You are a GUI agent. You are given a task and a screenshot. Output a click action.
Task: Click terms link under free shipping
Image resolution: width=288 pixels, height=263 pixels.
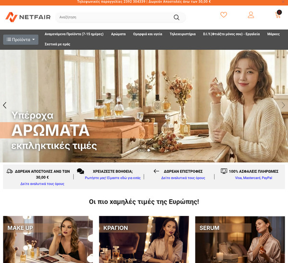42,184
